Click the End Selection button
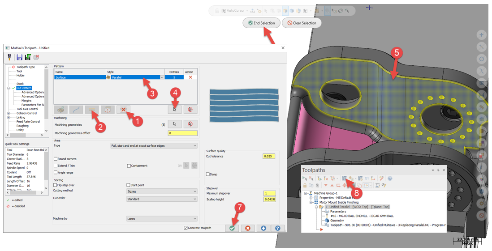The height and width of the screenshot is (251, 492). point(261,23)
